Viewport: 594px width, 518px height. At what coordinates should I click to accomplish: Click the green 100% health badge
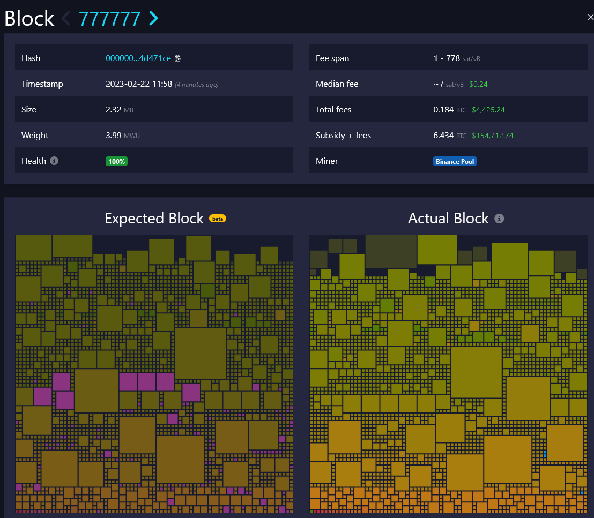pos(116,161)
